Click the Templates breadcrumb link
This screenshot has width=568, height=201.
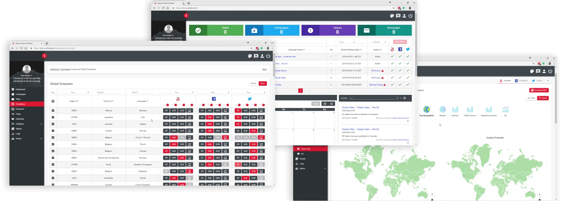pos(65,69)
